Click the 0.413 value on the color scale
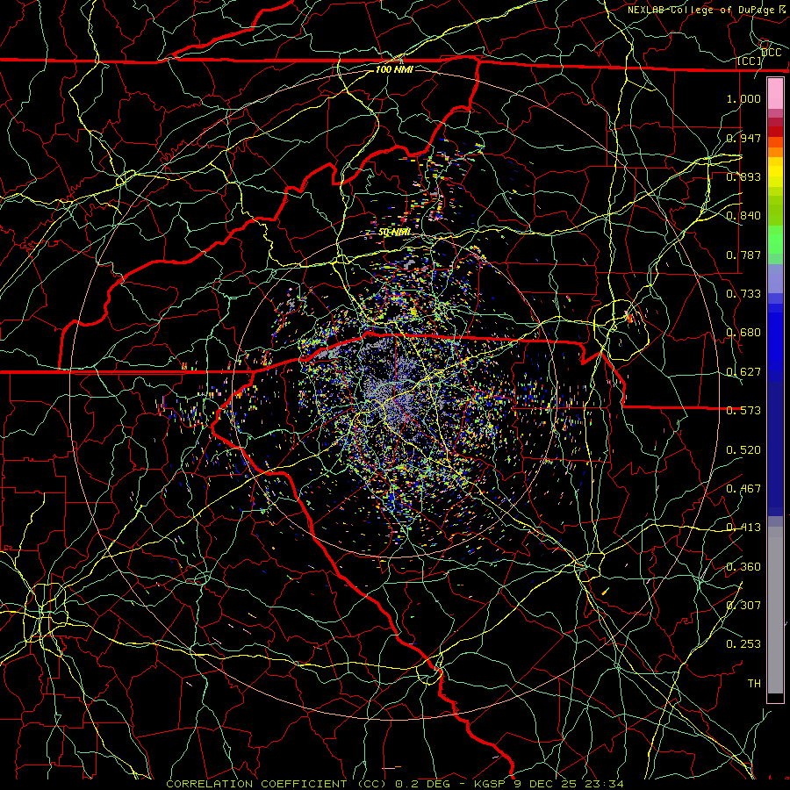This screenshot has height=790, width=790. point(743,528)
